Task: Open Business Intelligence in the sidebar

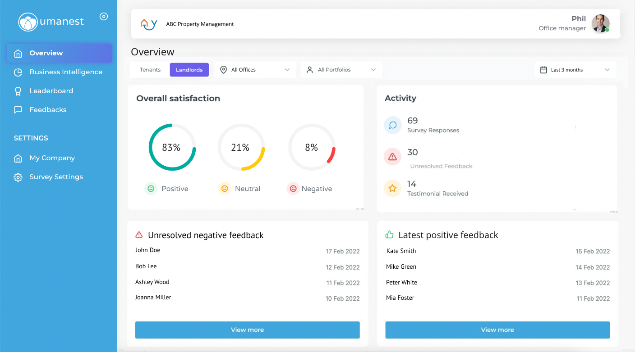Action: pos(66,72)
